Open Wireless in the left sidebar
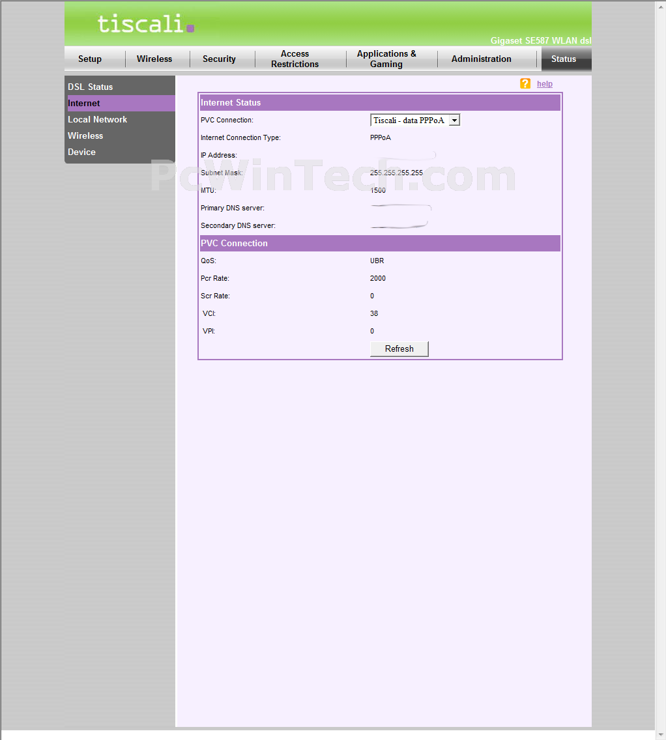The height and width of the screenshot is (740, 666). coord(85,136)
